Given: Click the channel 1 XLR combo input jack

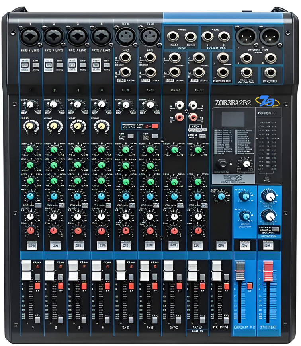Looking at the screenshot, I should pyautogui.click(x=30, y=37).
